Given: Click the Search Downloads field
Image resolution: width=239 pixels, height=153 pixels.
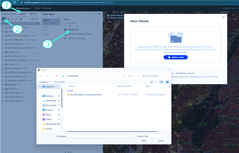Looking at the screenshot, I should (152, 76).
